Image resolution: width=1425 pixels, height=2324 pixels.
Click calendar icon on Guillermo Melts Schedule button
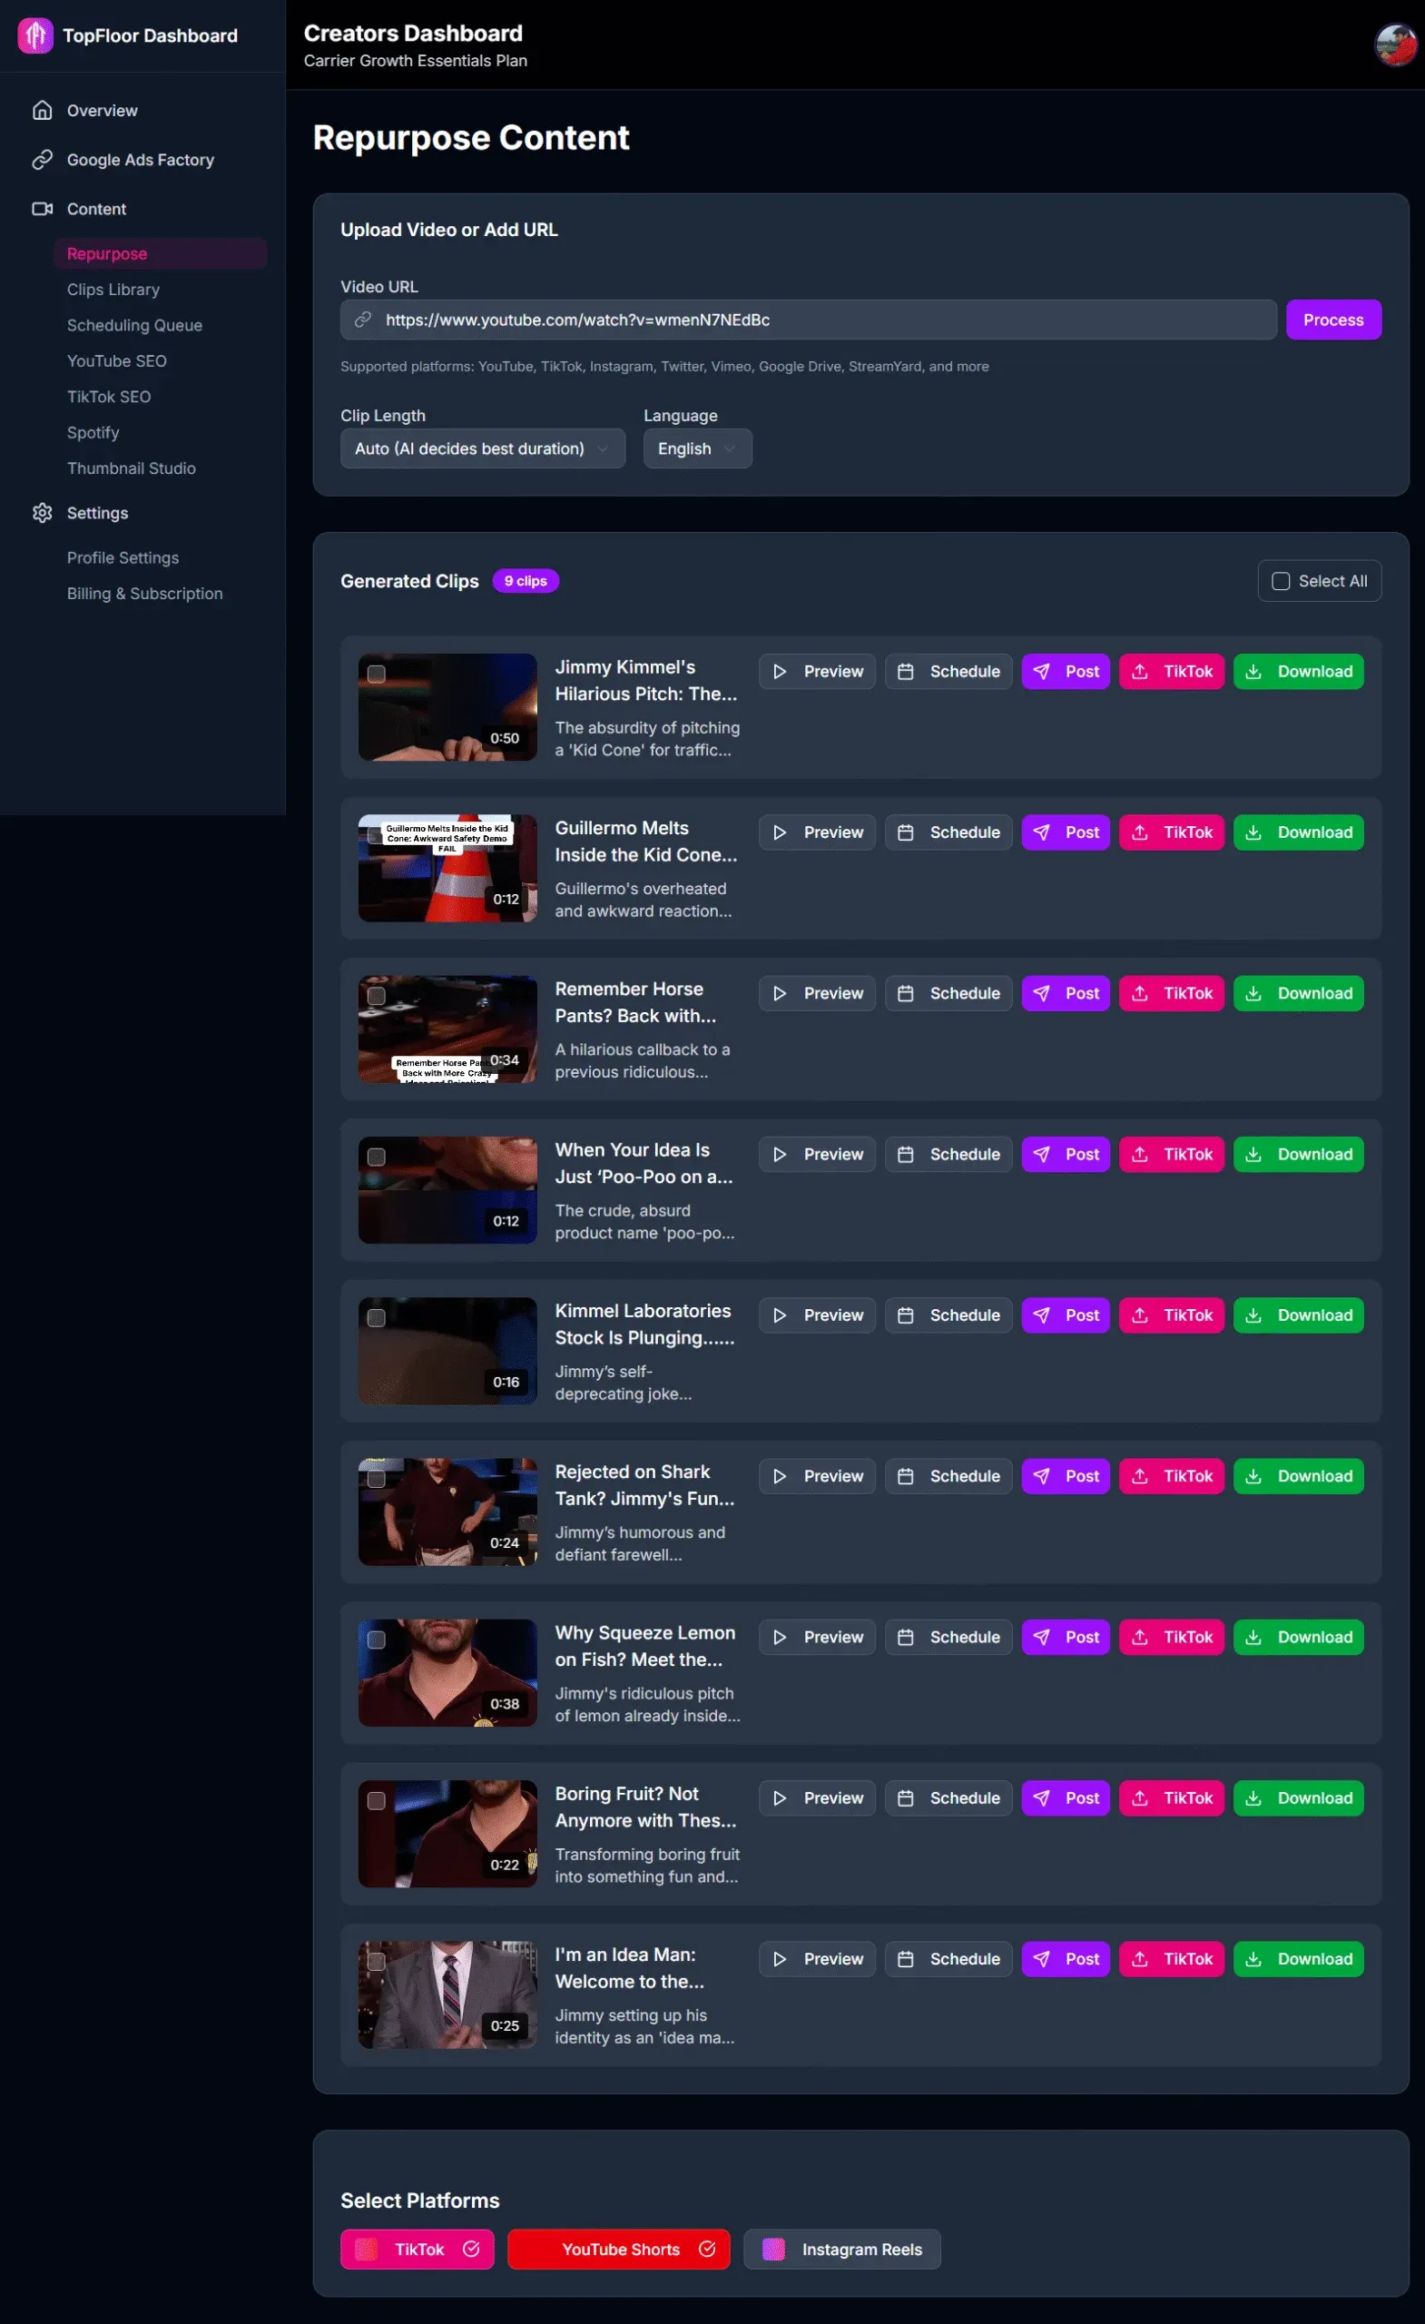pyautogui.click(x=905, y=832)
